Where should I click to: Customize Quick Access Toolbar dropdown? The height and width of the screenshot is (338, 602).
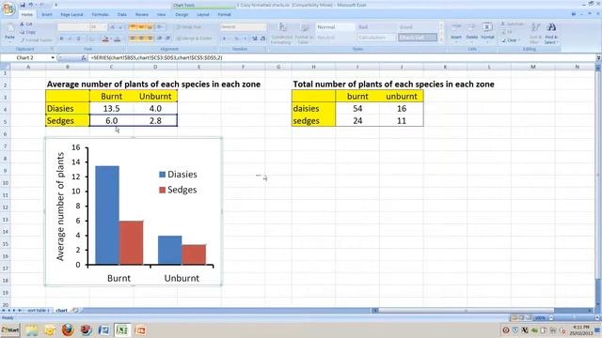(56, 5)
